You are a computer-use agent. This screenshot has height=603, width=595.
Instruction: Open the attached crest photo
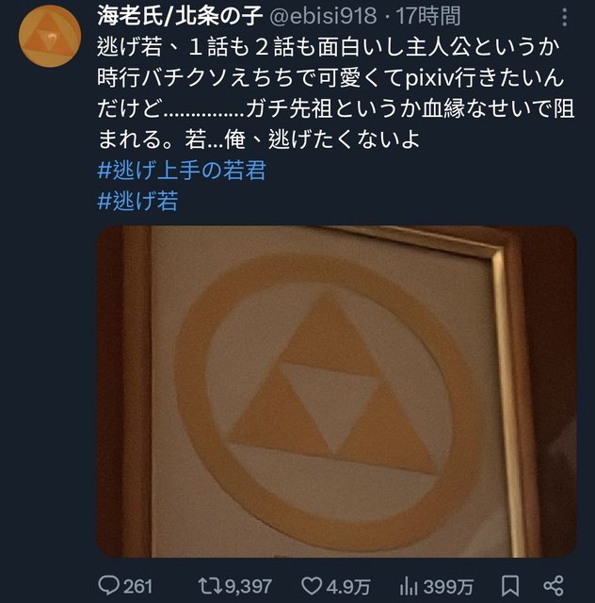pyautogui.click(x=337, y=392)
